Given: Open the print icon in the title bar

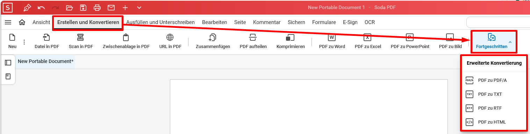Looking at the screenshot, I should tap(97, 7).
